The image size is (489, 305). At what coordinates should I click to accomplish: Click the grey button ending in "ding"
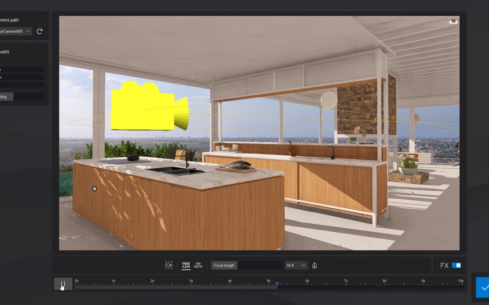(x=6, y=97)
